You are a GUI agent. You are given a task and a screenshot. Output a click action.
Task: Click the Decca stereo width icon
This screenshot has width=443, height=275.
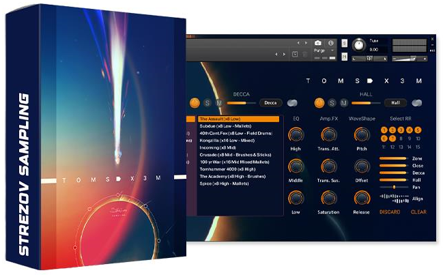292,103
